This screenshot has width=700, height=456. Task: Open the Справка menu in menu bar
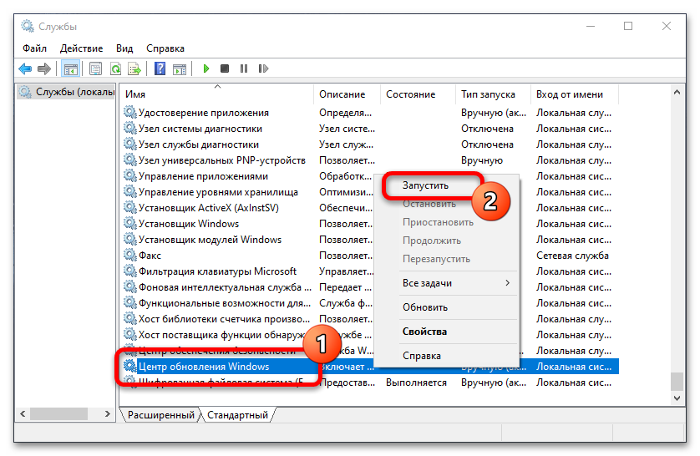pyautogui.click(x=165, y=48)
